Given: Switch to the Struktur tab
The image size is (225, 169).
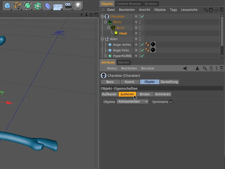Looking at the screenshot, I should click(151, 4).
